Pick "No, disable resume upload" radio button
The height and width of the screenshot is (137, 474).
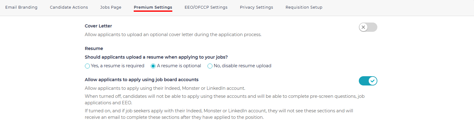click(210, 66)
